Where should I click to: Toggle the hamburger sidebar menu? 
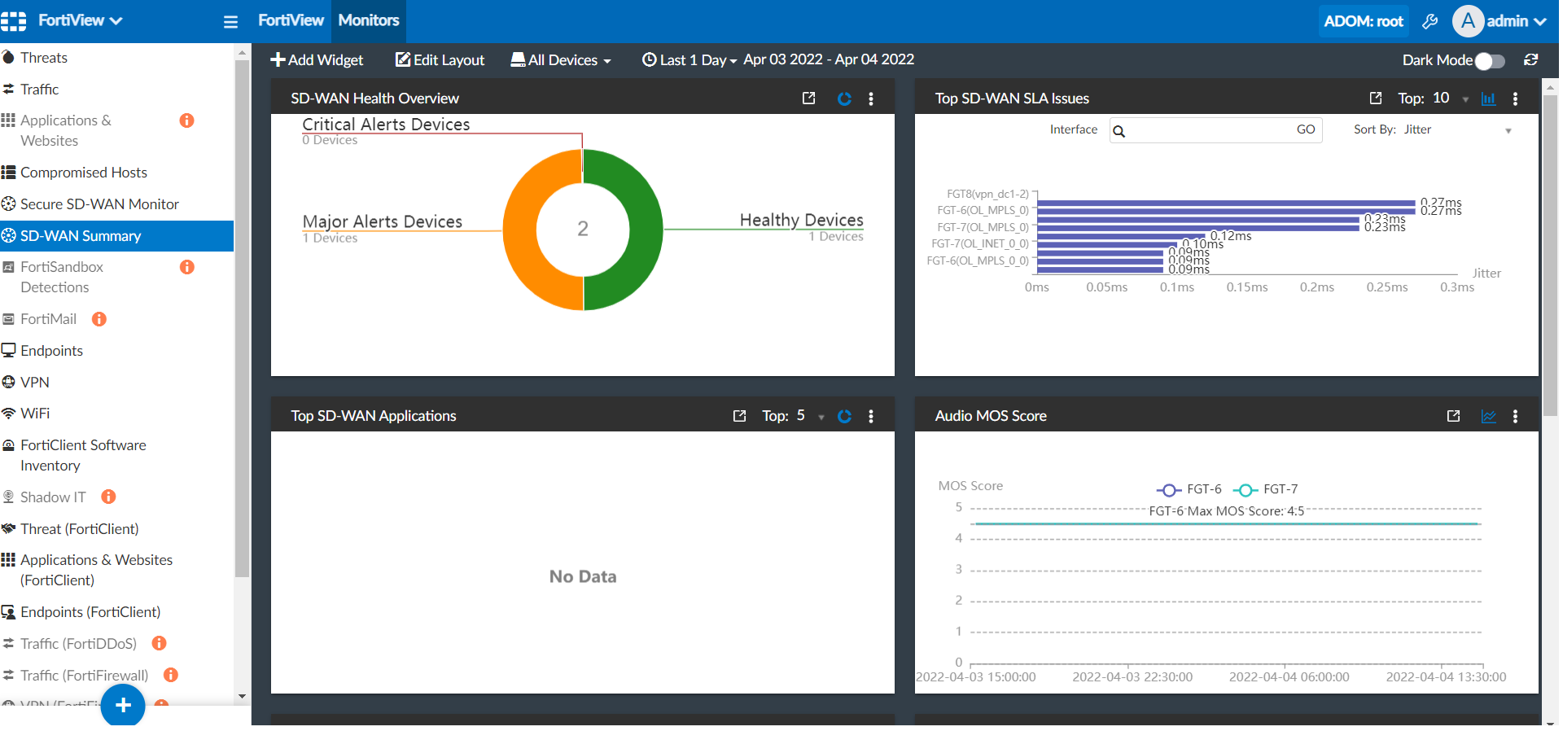click(x=230, y=22)
